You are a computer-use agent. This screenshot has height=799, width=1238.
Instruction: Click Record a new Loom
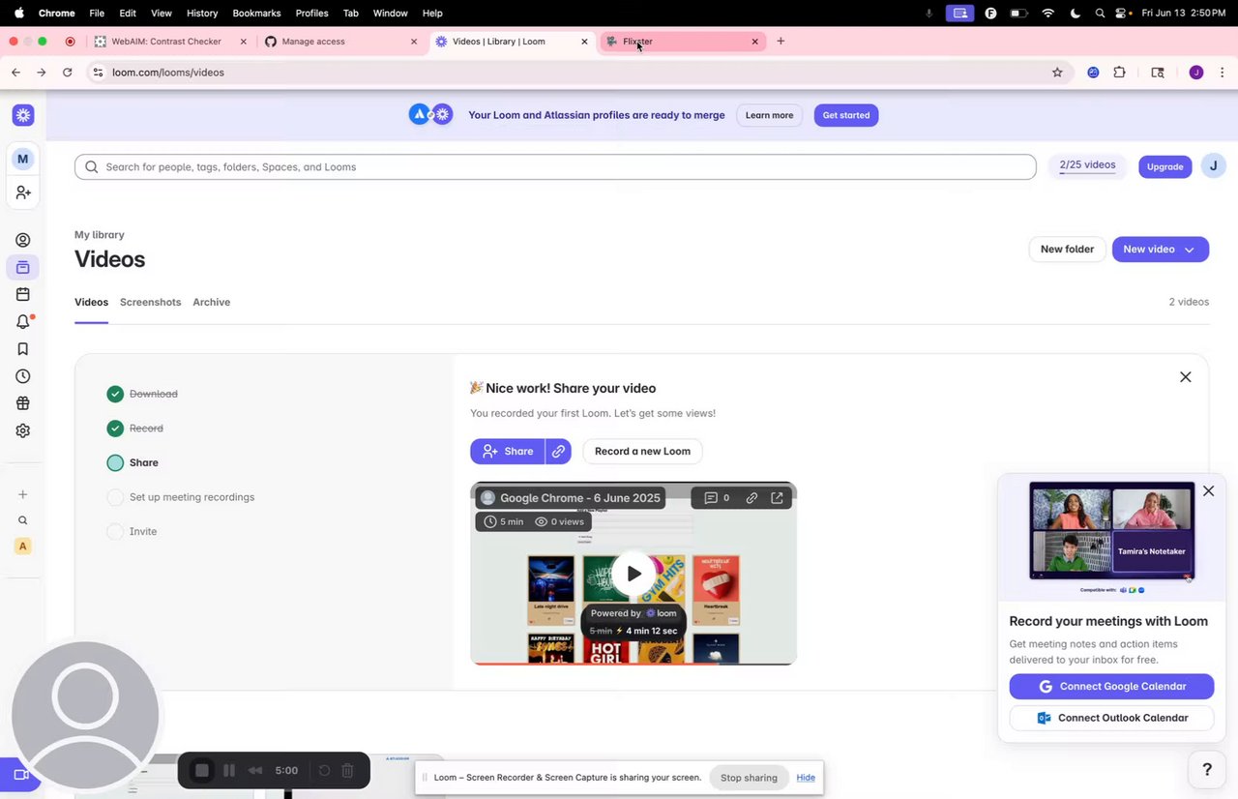[642, 451]
